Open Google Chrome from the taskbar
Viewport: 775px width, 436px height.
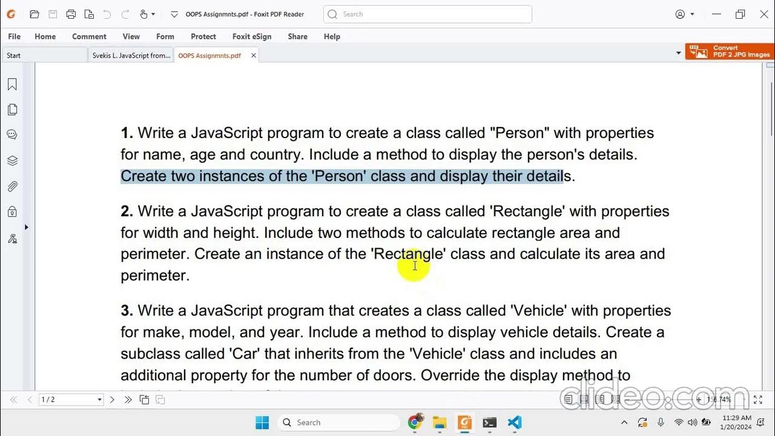pyautogui.click(x=414, y=422)
